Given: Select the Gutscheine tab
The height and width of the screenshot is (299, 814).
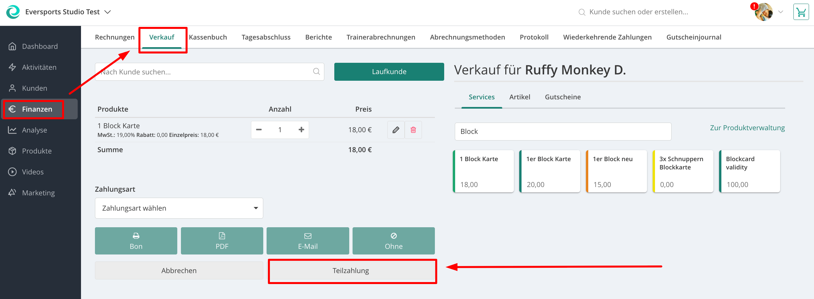Looking at the screenshot, I should click(x=563, y=97).
